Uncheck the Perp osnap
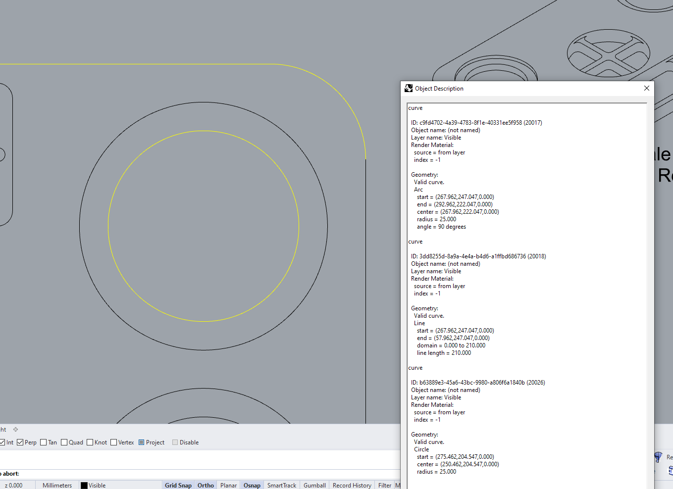Screen dimensions: 673x489 point(19,442)
